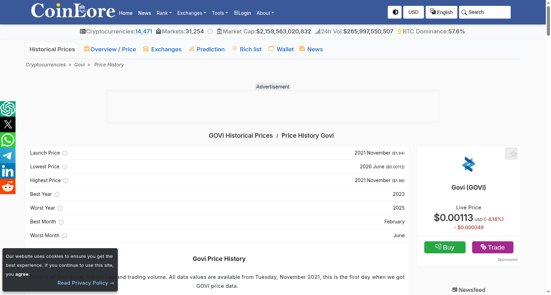551x295 pixels.
Task: Click the Best Year info icon
Action: coord(57,194)
